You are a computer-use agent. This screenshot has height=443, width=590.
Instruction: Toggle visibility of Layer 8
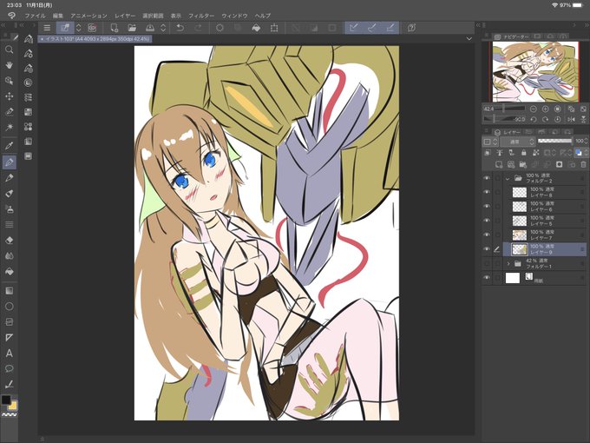click(487, 192)
